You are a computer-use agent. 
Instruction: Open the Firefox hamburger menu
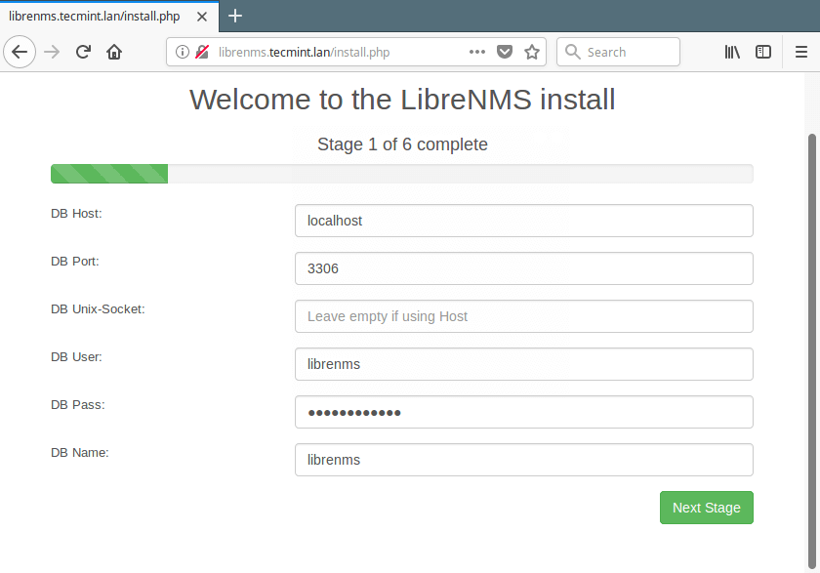801,52
